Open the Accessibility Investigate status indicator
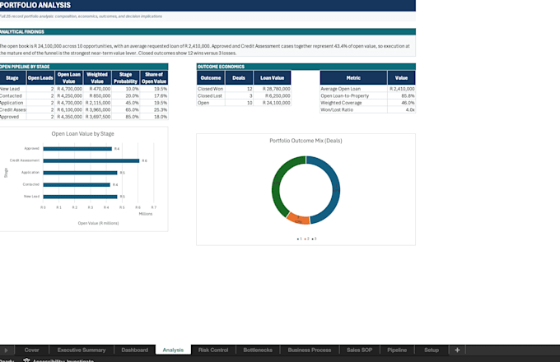The image size is (560, 362). point(58,360)
